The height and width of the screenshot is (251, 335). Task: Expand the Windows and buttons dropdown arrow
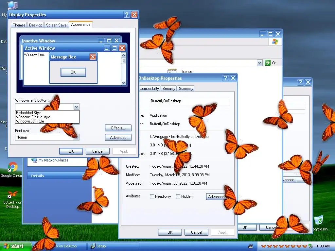[x=76, y=107]
